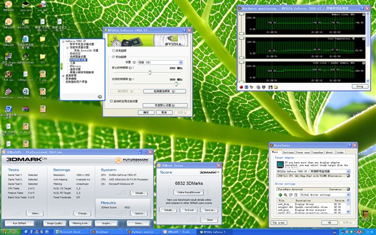This screenshot has width=376, height=235.
Task: Click To Excel button in 3DMark Score window
Action: (x=189, y=210)
